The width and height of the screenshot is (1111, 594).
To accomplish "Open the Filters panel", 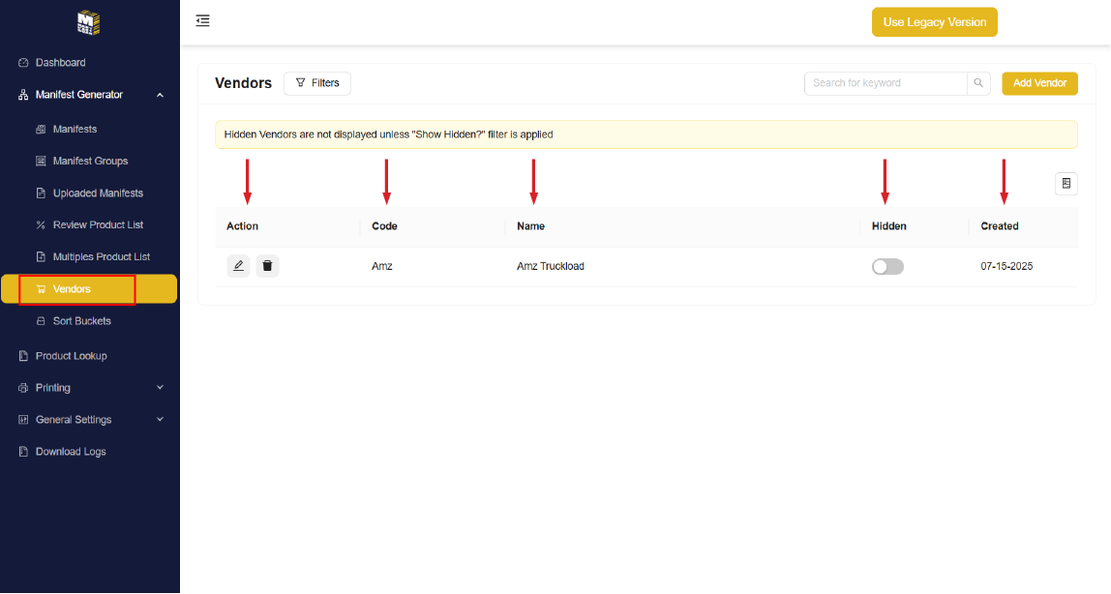I will tap(317, 83).
